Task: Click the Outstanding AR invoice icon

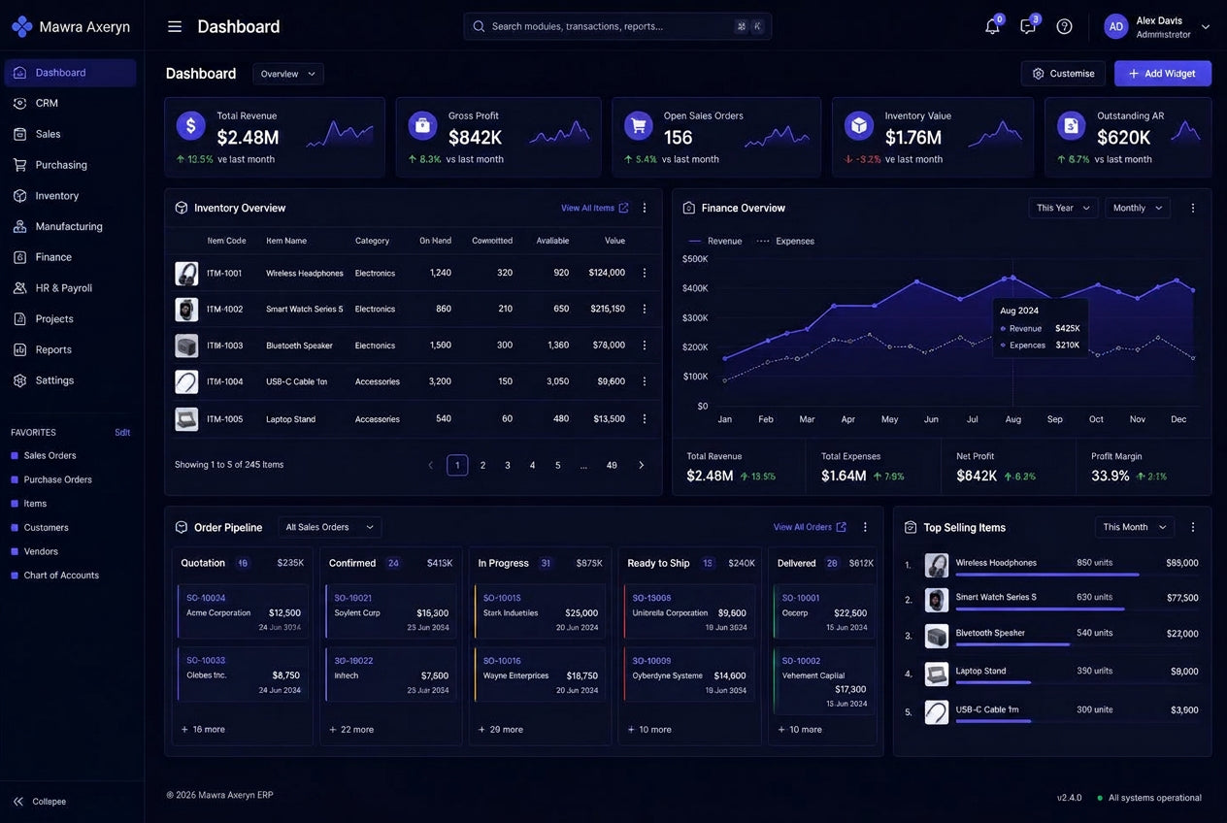Action: (1071, 125)
